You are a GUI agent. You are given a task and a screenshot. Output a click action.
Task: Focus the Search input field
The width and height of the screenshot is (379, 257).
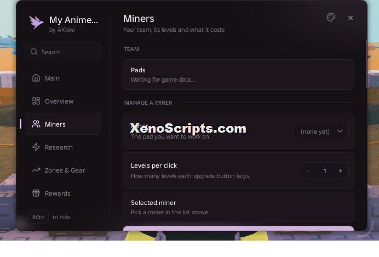coord(63,52)
